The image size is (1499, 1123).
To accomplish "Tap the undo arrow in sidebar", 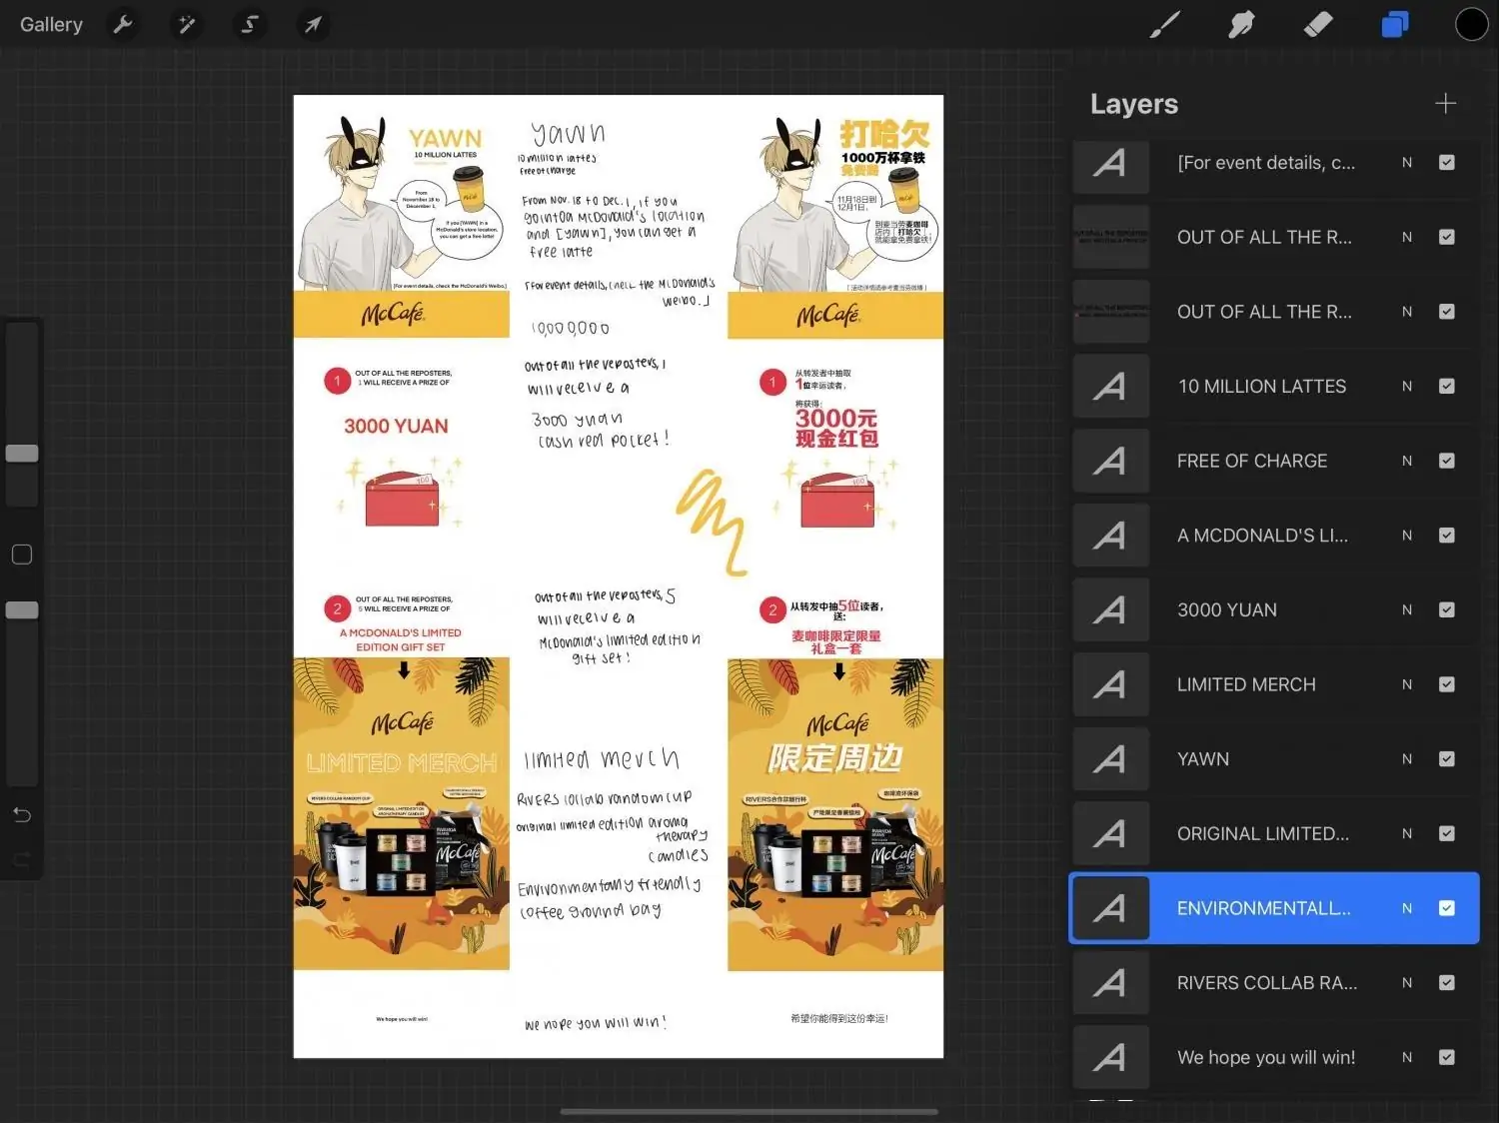I will (x=22, y=814).
